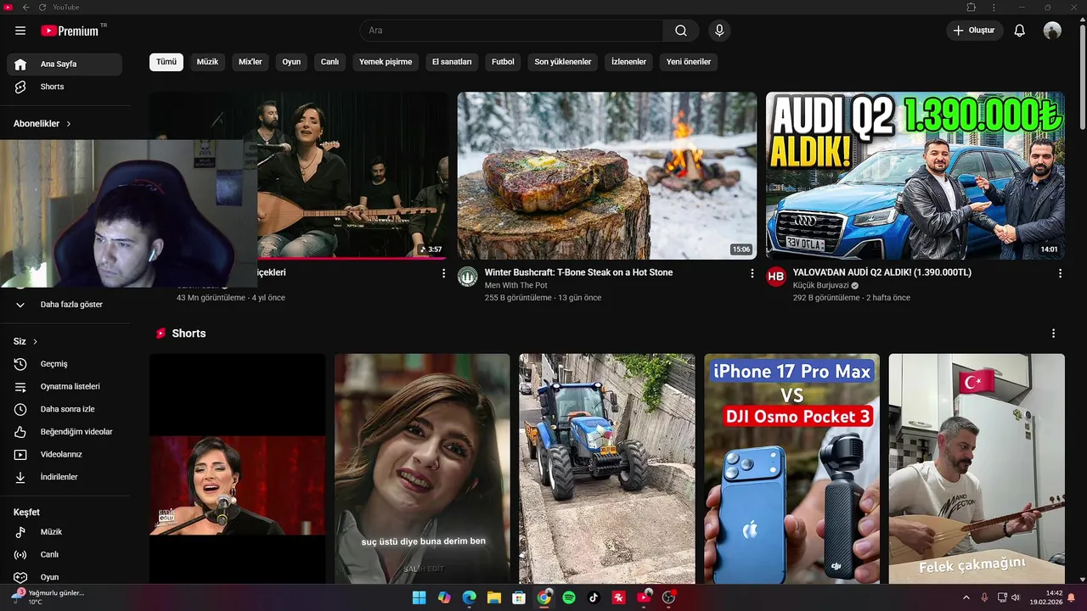The height and width of the screenshot is (611, 1087).
Task: Open Microsoft Edge from the taskbar
Action: 470,597
